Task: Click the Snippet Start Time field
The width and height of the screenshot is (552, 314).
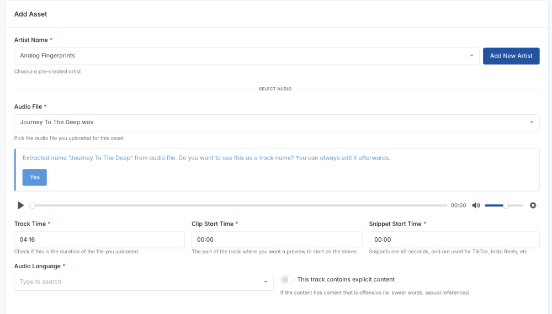Action: click(454, 240)
